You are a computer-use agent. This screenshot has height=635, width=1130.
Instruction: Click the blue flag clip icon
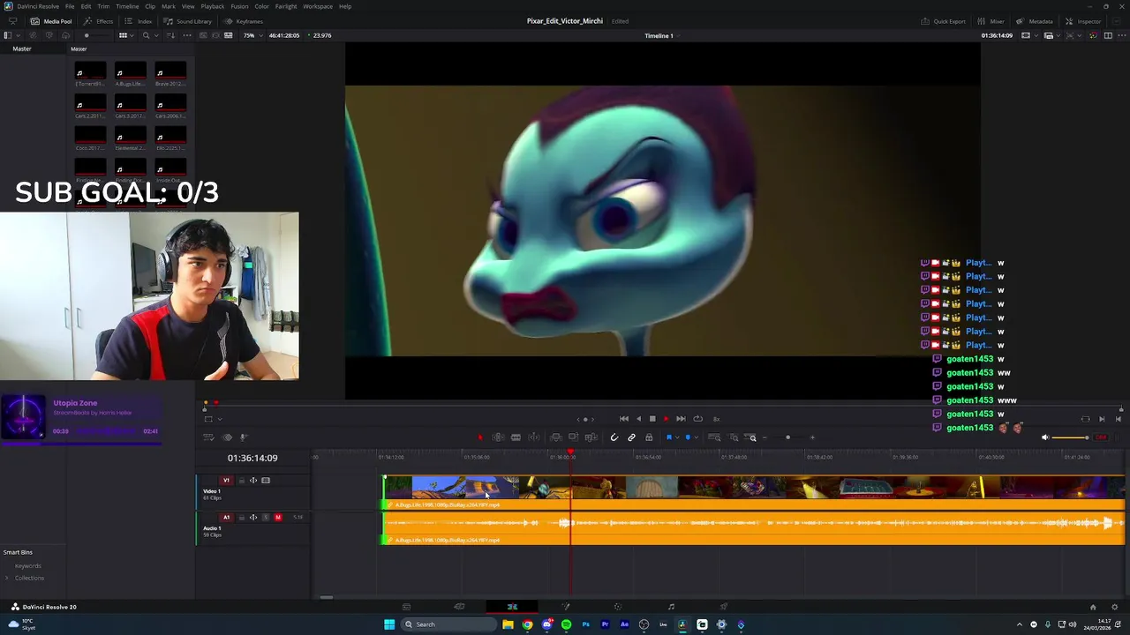668,437
